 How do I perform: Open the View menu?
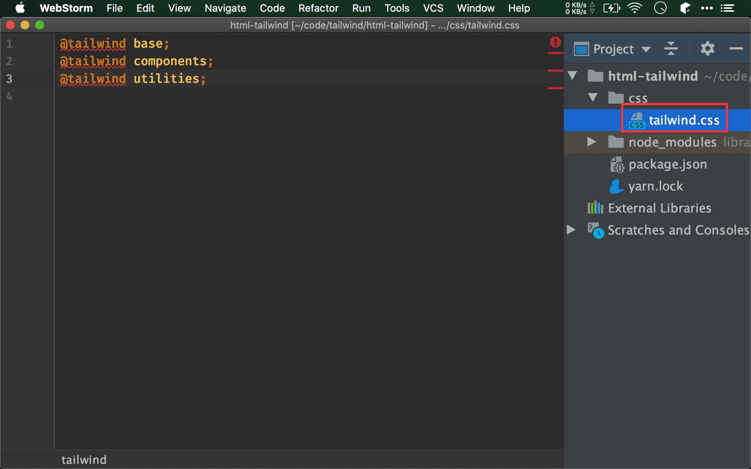point(179,8)
